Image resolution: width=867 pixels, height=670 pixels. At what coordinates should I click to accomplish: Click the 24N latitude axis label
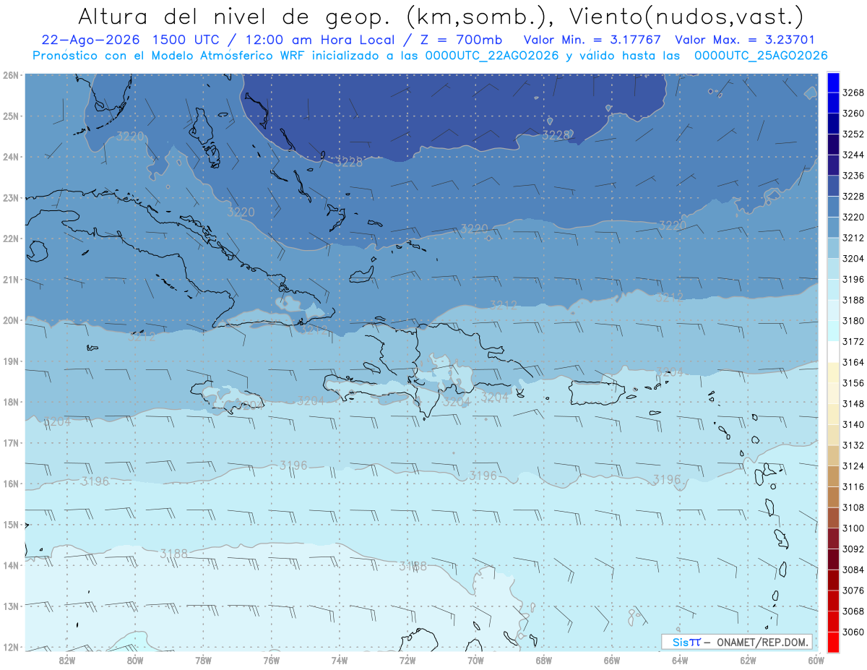(x=12, y=157)
